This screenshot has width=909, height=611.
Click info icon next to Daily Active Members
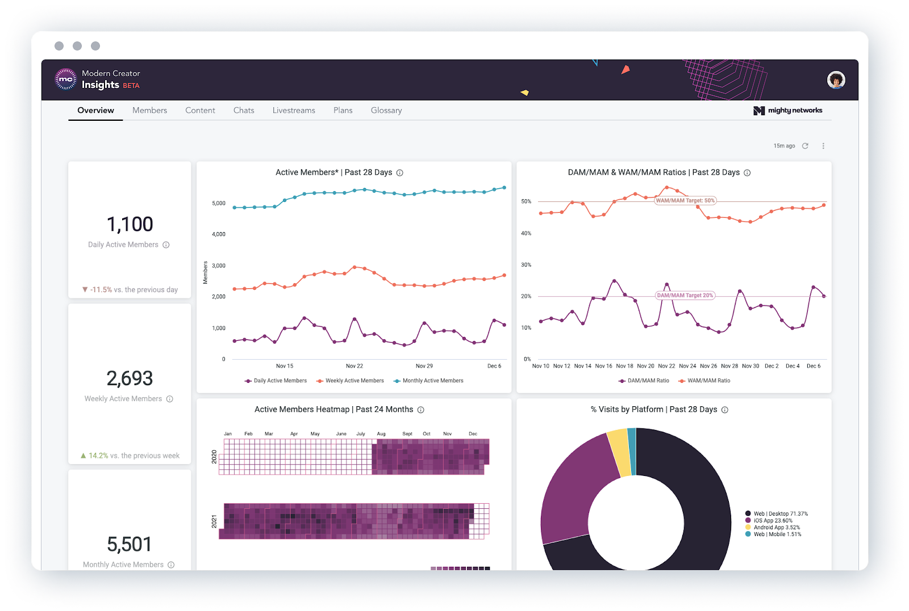tap(166, 245)
